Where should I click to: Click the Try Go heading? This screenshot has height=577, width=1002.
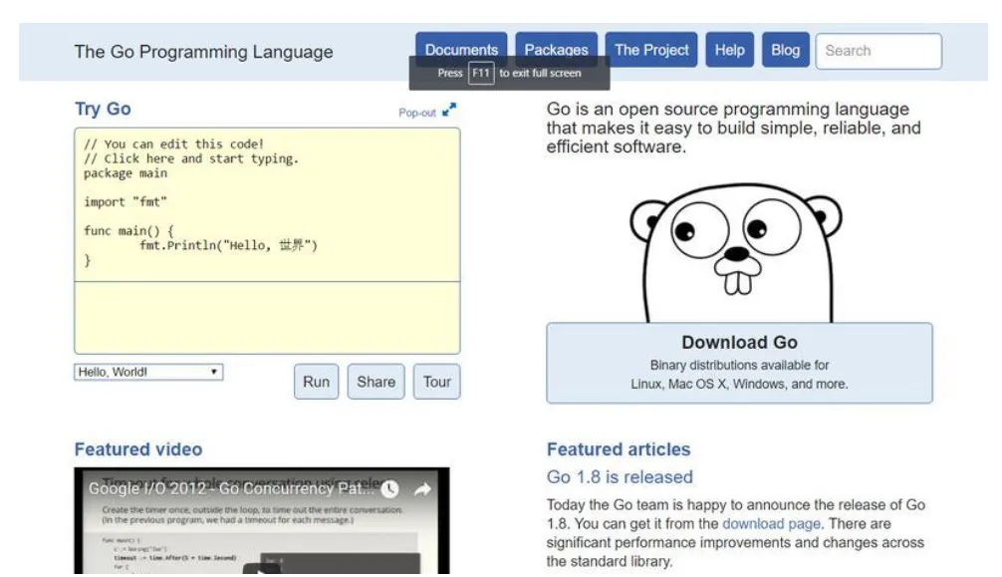coord(103,109)
